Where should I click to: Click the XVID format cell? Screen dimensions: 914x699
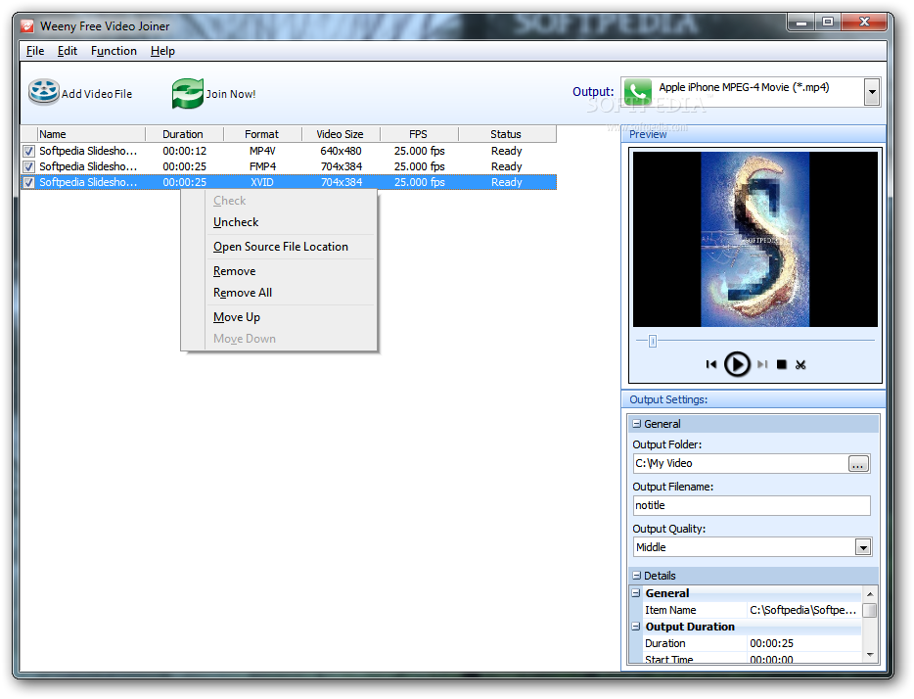(261, 182)
